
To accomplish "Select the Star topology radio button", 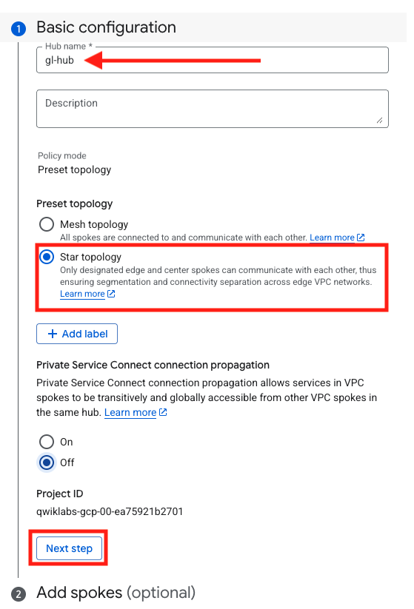I will coord(47,257).
